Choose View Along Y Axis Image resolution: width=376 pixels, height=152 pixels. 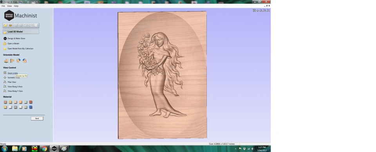pos(13,91)
